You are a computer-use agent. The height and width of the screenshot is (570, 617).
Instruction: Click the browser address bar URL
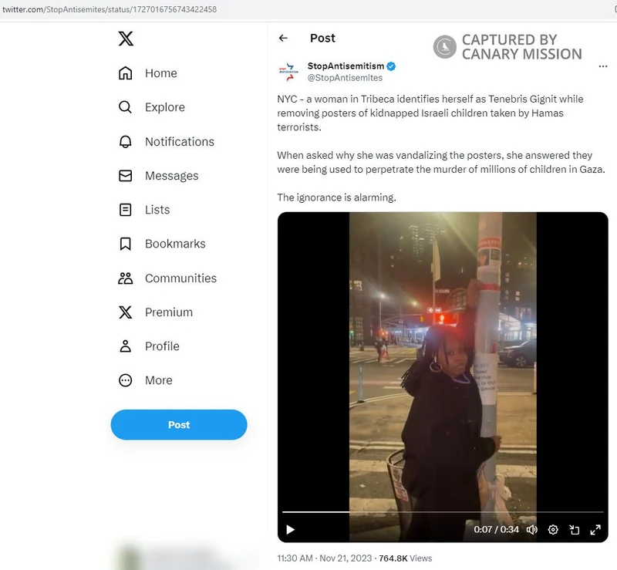click(x=110, y=9)
